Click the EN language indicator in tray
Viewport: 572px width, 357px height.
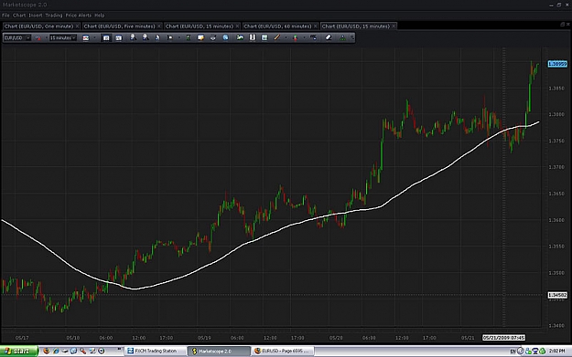pos(513,352)
